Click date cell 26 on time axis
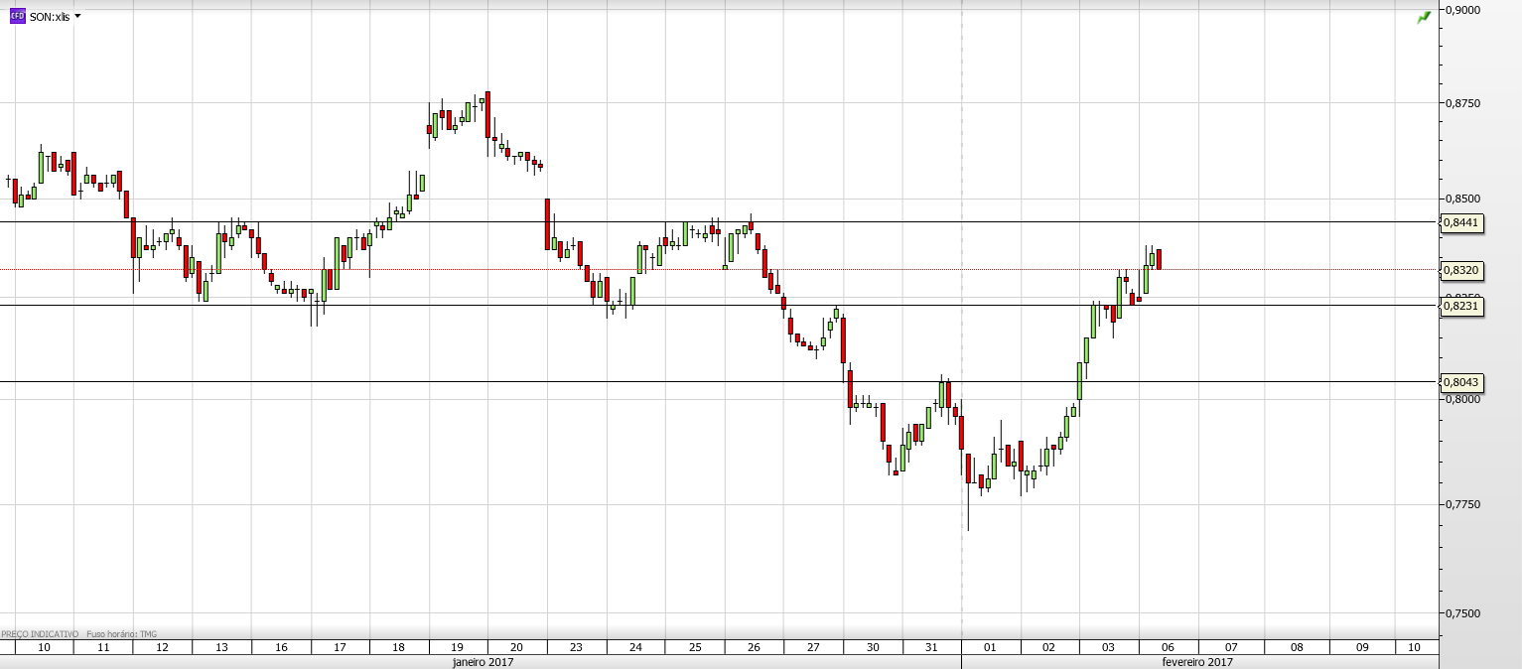1522x669 pixels. click(754, 647)
